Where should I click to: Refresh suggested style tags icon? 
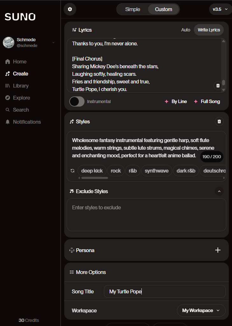coord(72,171)
